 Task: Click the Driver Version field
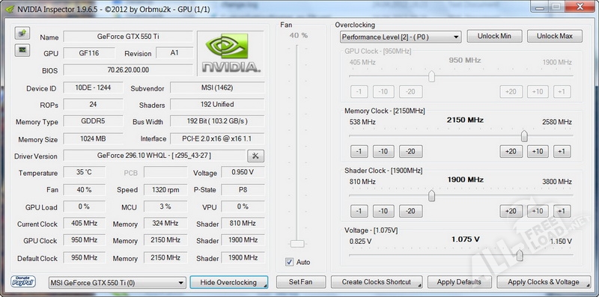(x=154, y=156)
